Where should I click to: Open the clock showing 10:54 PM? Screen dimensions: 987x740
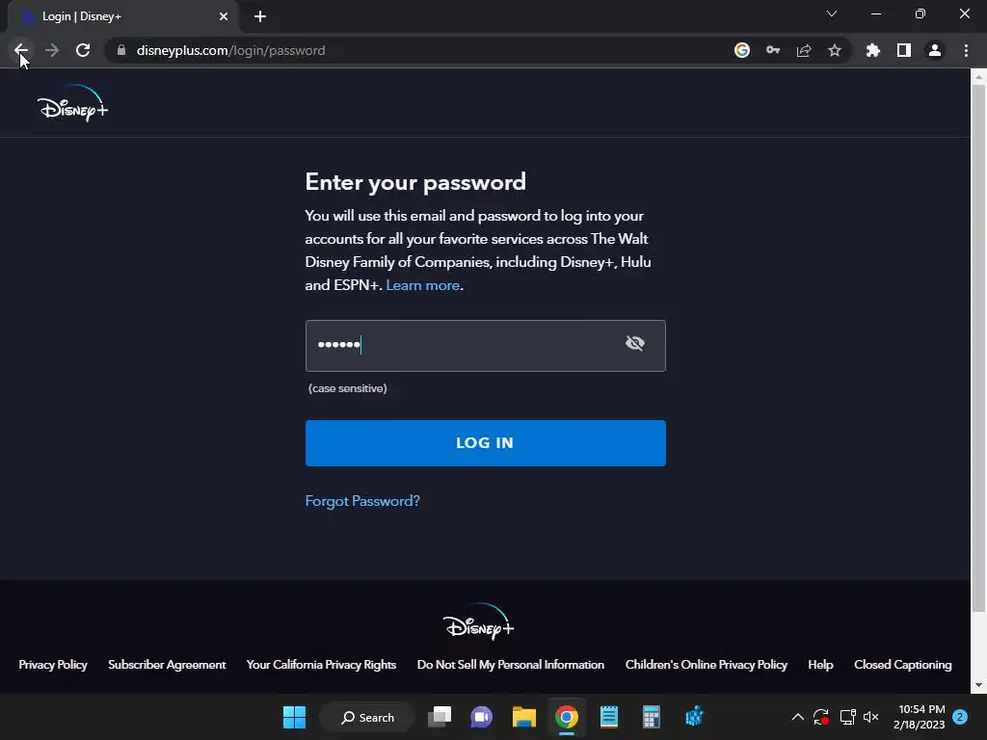[x=919, y=717]
